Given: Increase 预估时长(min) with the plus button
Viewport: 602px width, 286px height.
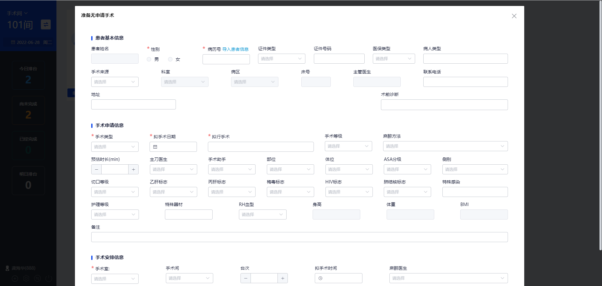Looking at the screenshot, I should (133, 169).
